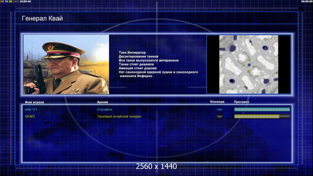Click the 00:00:00 timer in corner
This screenshot has height=176, width=313.
pyautogui.click(x=307, y=1)
